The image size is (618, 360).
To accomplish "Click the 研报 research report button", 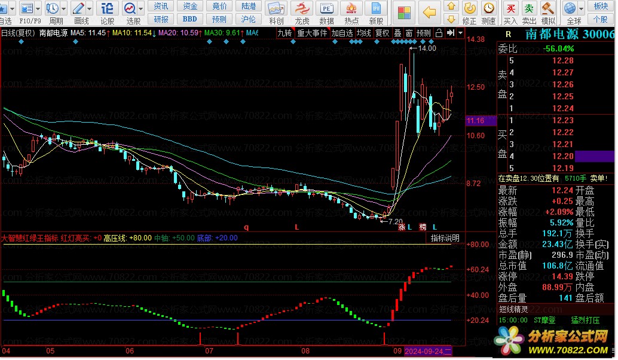I will pyautogui.click(x=161, y=19).
